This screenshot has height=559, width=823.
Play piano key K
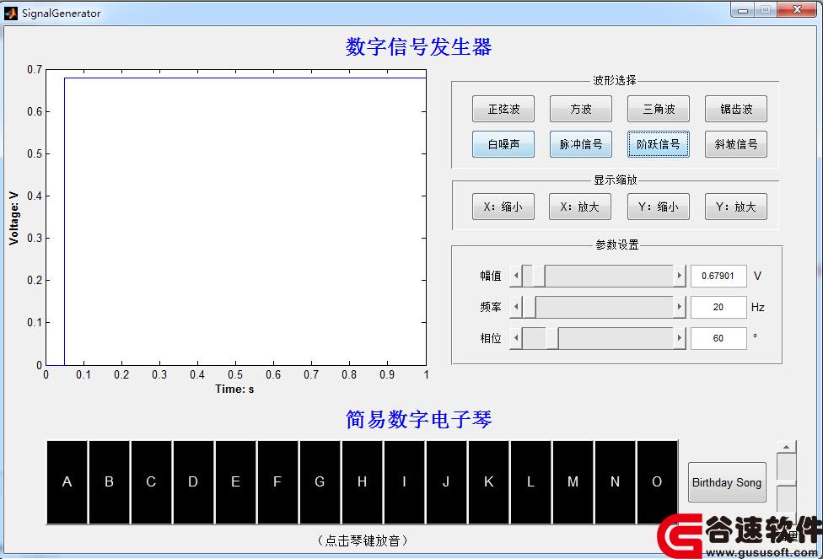pyautogui.click(x=489, y=481)
